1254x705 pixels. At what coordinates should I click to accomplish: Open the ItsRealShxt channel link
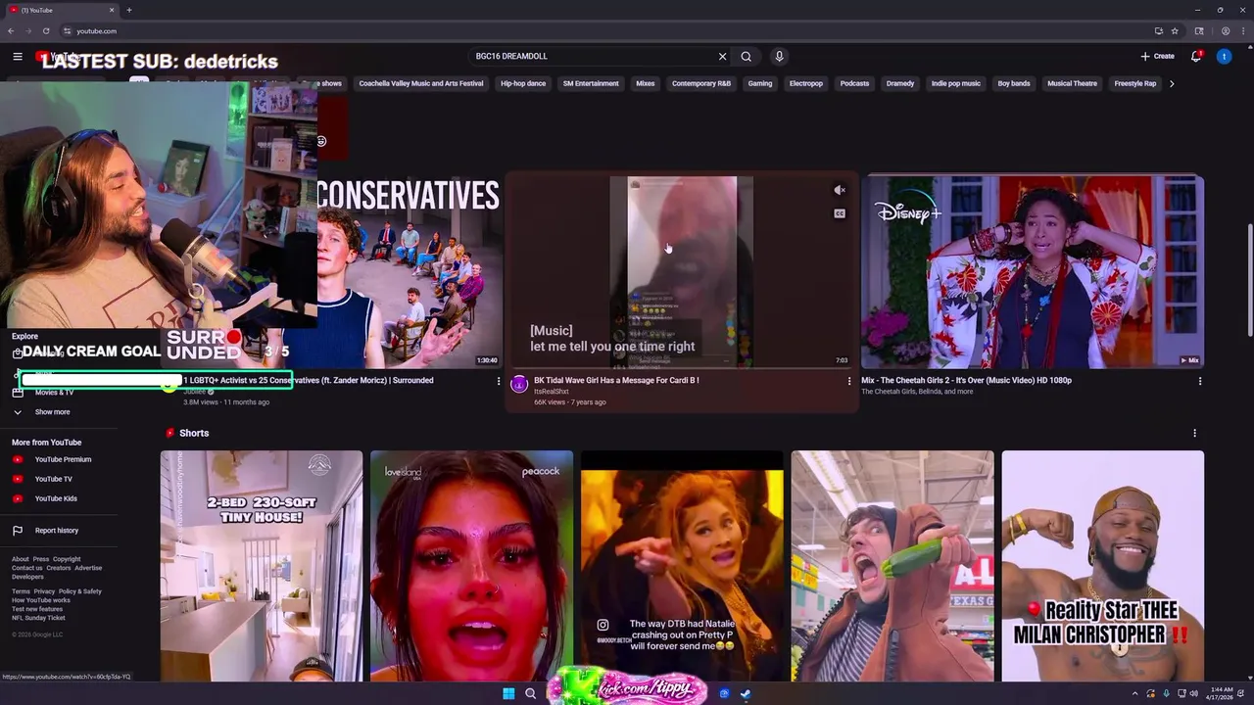tap(551, 392)
